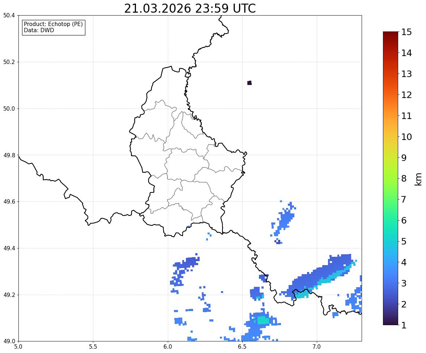This screenshot has width=426, height=353.
Task: Click the latitude axis label 49.2
Action: click(9, 295)
